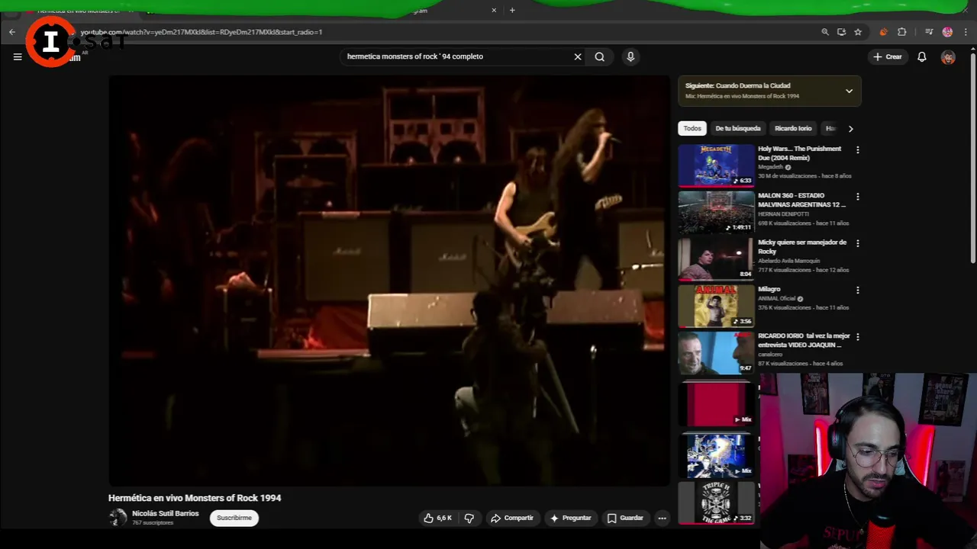
Task: Open more actions three-dot menu under video
Action: pyautogui.click(x=663, y=518)
